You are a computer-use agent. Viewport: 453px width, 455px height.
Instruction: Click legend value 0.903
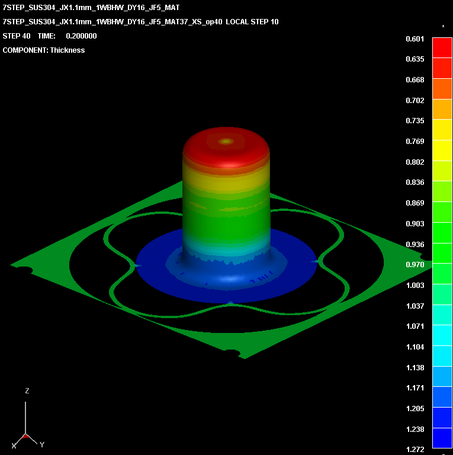click(x=415, y=224)
